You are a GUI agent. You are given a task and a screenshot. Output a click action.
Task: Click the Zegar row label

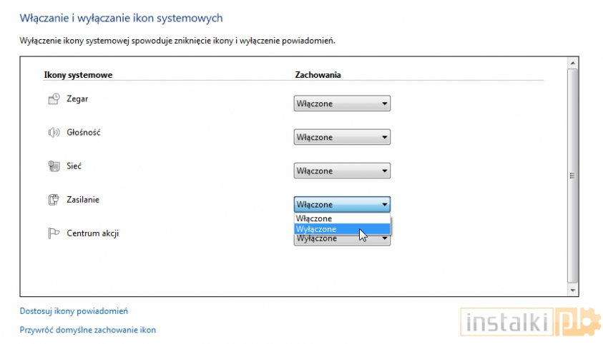(77, 99)
